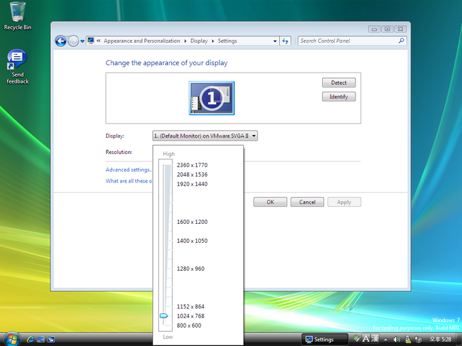
Task: Go back with the blue Back arrow
Action: pos(60,41)
